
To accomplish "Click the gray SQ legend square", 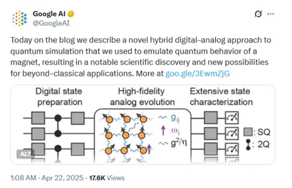I will click(248, 132).
